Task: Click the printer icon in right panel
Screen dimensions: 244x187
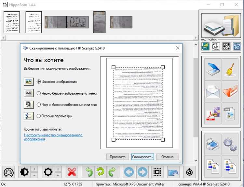Action: (x=213, y=144)
